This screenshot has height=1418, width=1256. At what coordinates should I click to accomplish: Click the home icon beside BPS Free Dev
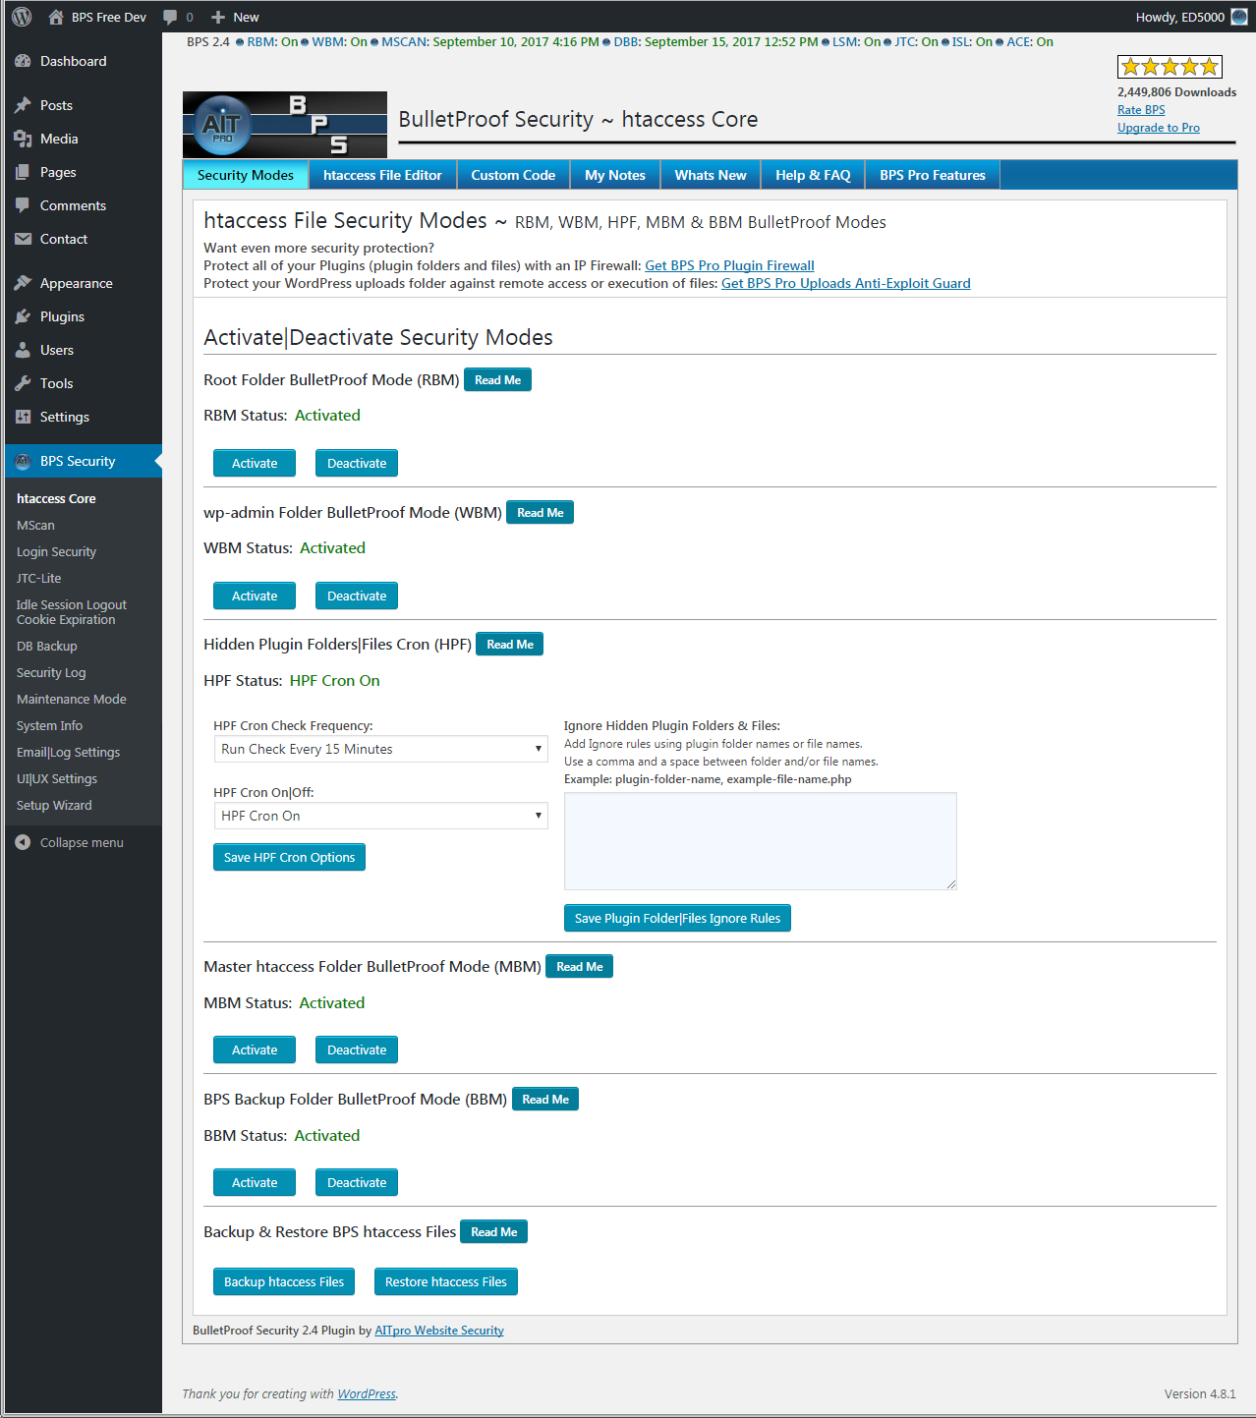coord(56,17)
